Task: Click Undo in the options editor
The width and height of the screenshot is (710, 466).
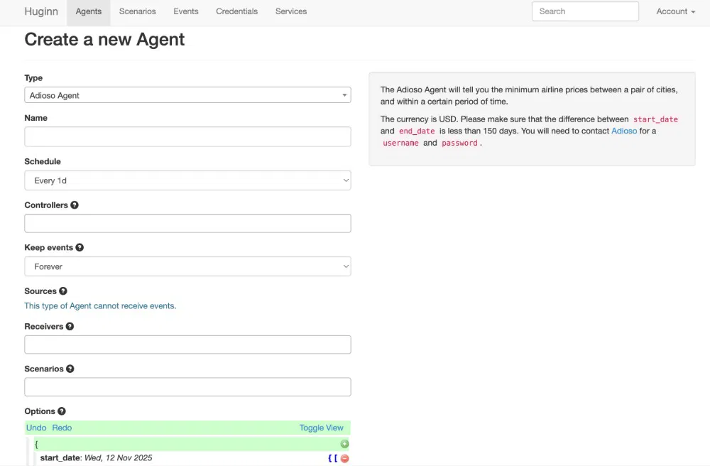Action: click(36, 428)
